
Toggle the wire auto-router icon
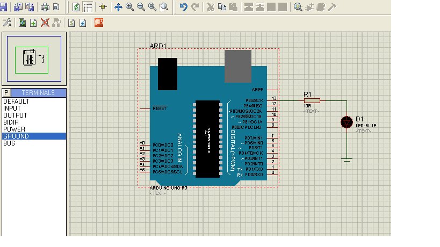tap(7, 23)
